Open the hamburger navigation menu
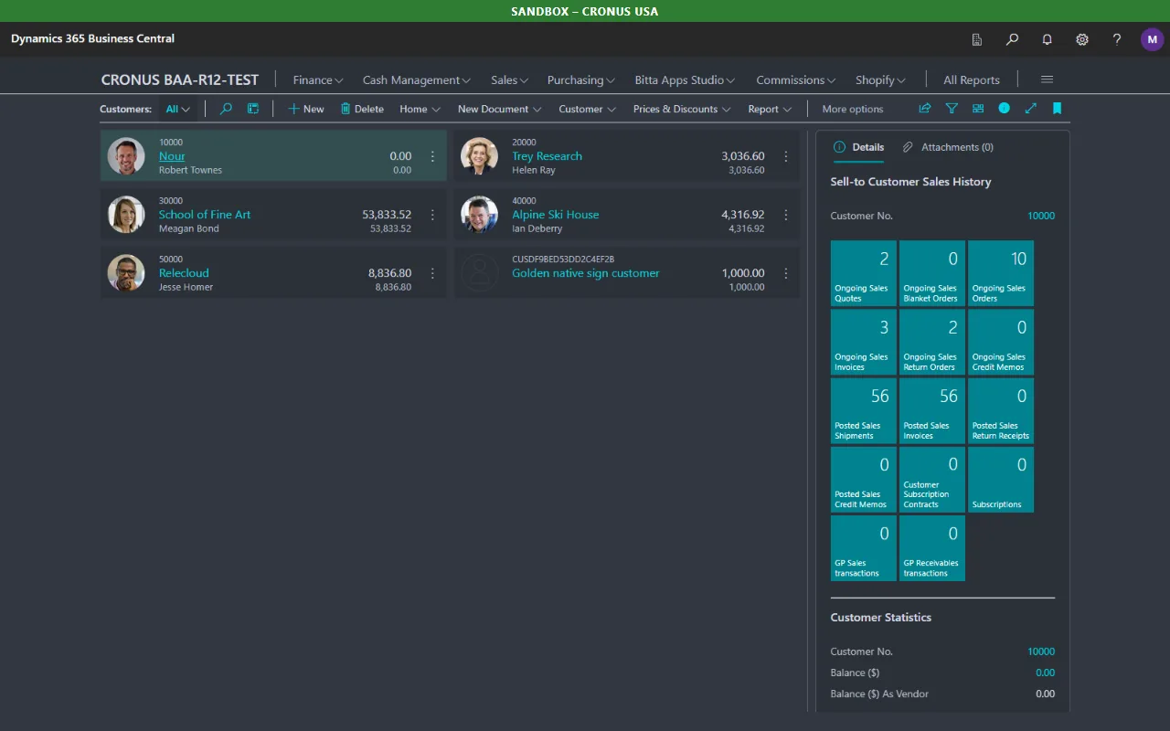This screenshot has width=1170, height=731. pyautogui.click(x=1048, y=79)
